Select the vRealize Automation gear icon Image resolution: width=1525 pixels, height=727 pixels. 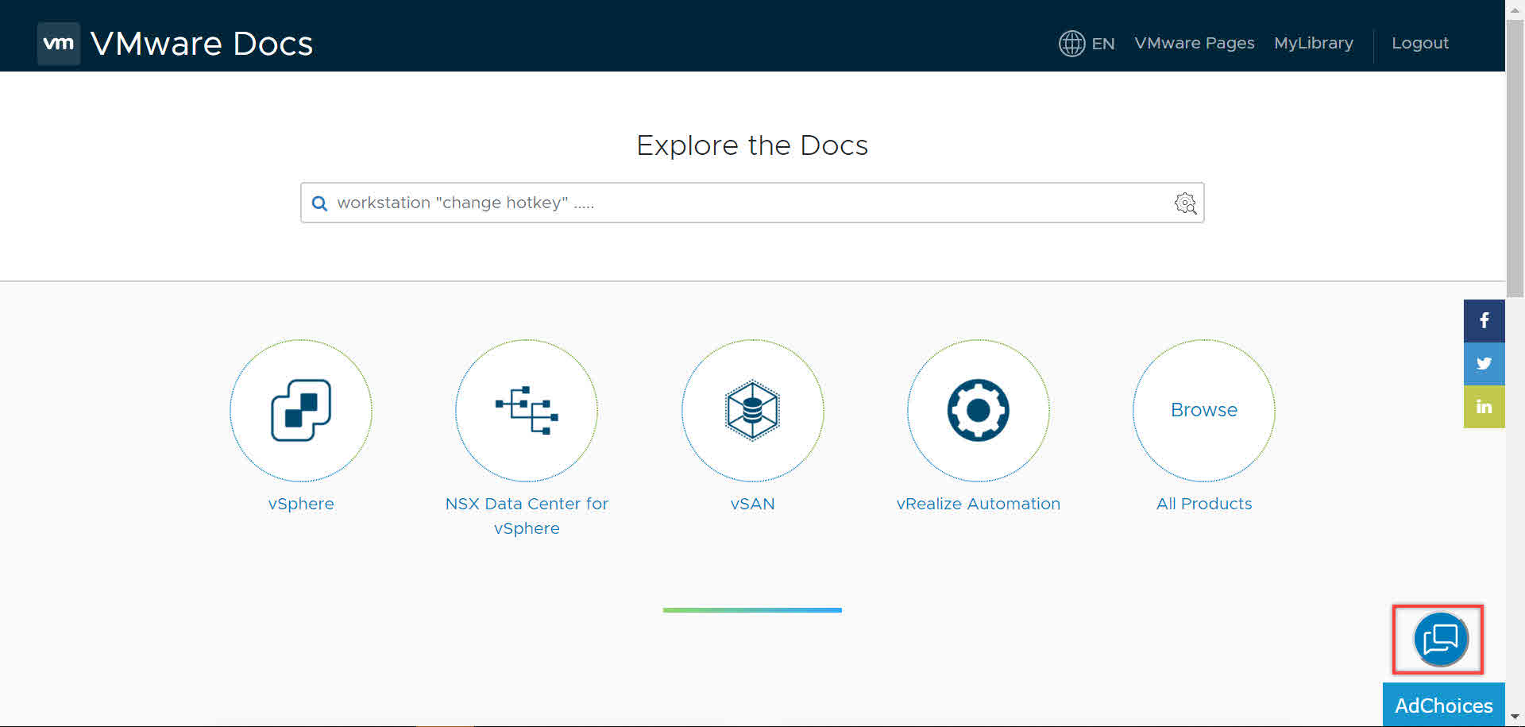pyautogui.click(x=978, y=411)
